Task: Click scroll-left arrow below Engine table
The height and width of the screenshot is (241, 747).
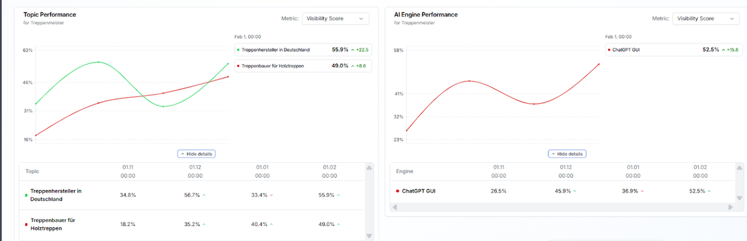Action: pyautogui.click(x=394, y=206)
